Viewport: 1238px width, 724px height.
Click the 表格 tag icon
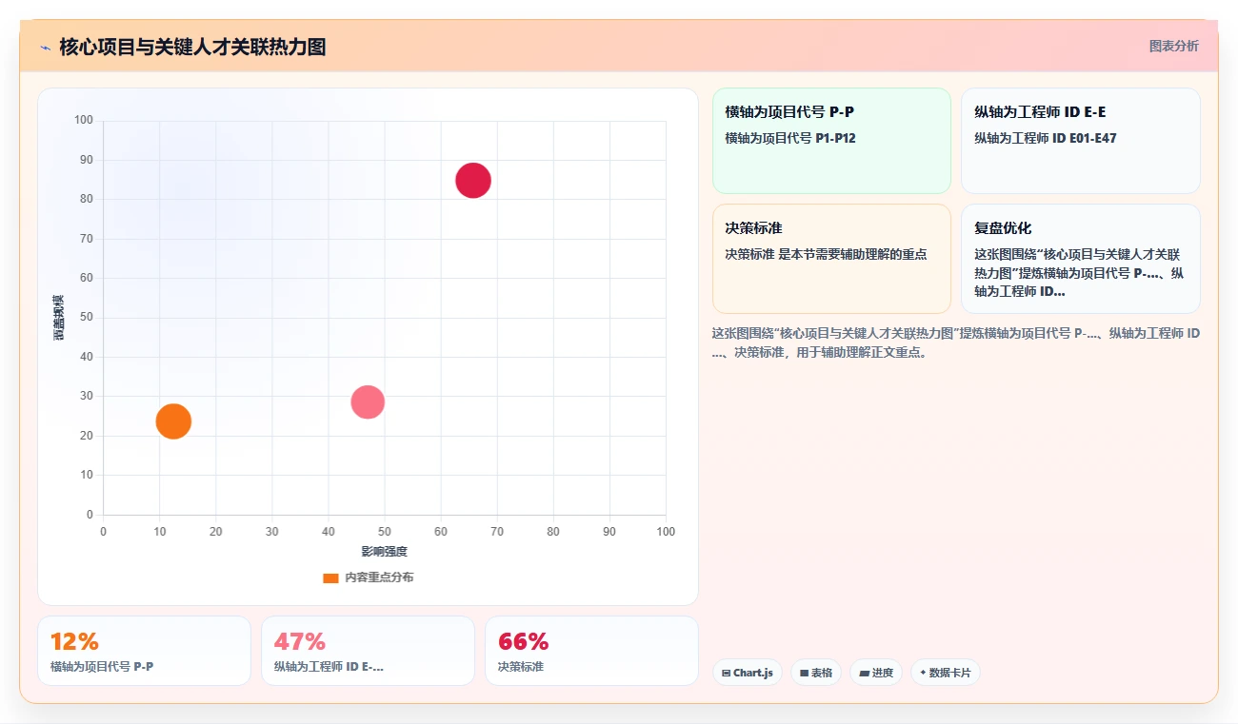coord(804,673)
